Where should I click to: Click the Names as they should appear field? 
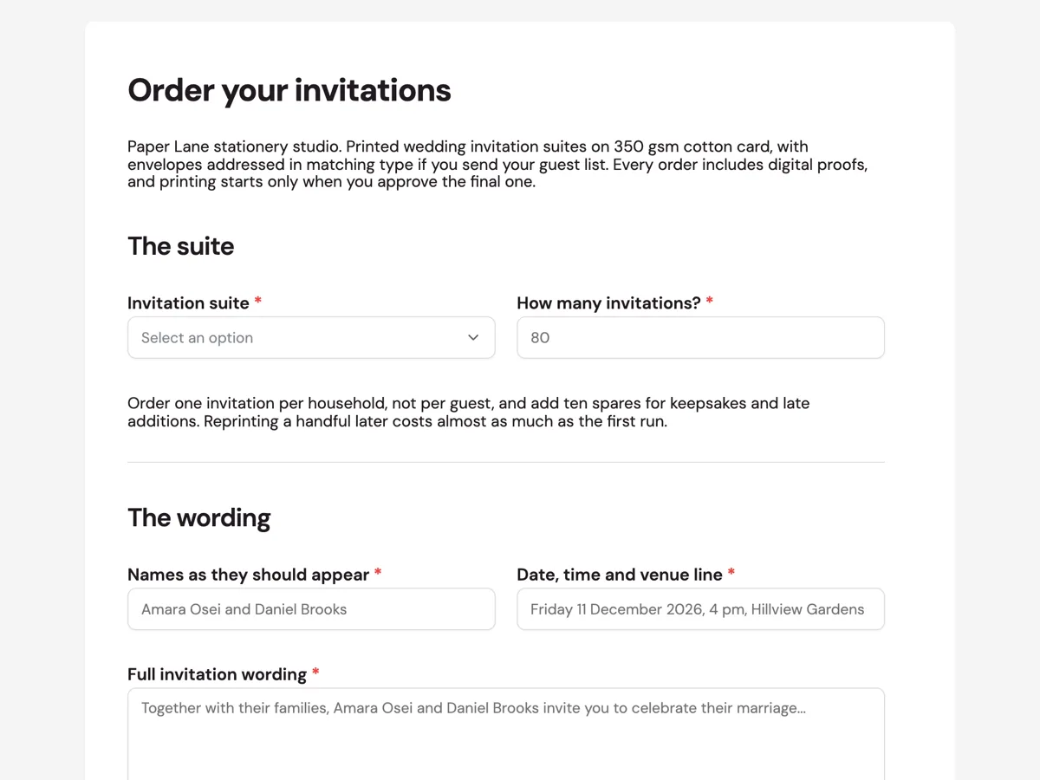click(311, 609)
